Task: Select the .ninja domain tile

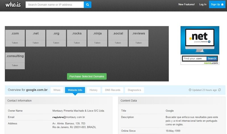Action: (97, 38)
